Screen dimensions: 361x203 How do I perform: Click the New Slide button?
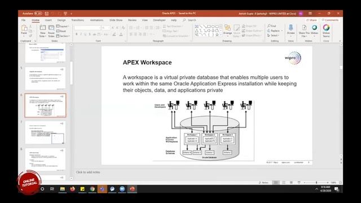tap(43, 31)
